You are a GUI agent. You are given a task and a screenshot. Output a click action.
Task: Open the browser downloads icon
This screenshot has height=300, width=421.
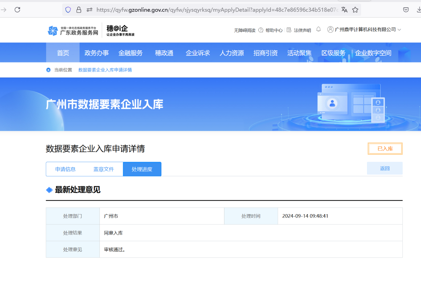click(x=418, y=10)
